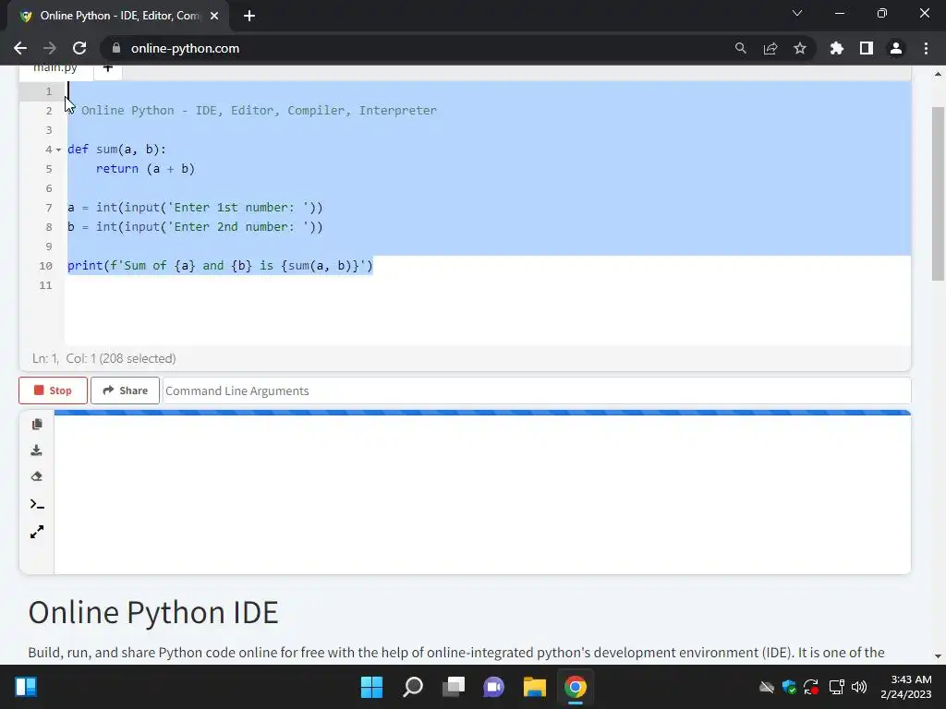Screen dimensions: 946x709
Task: Click the browser back arrow
Action: pos(20,48)
